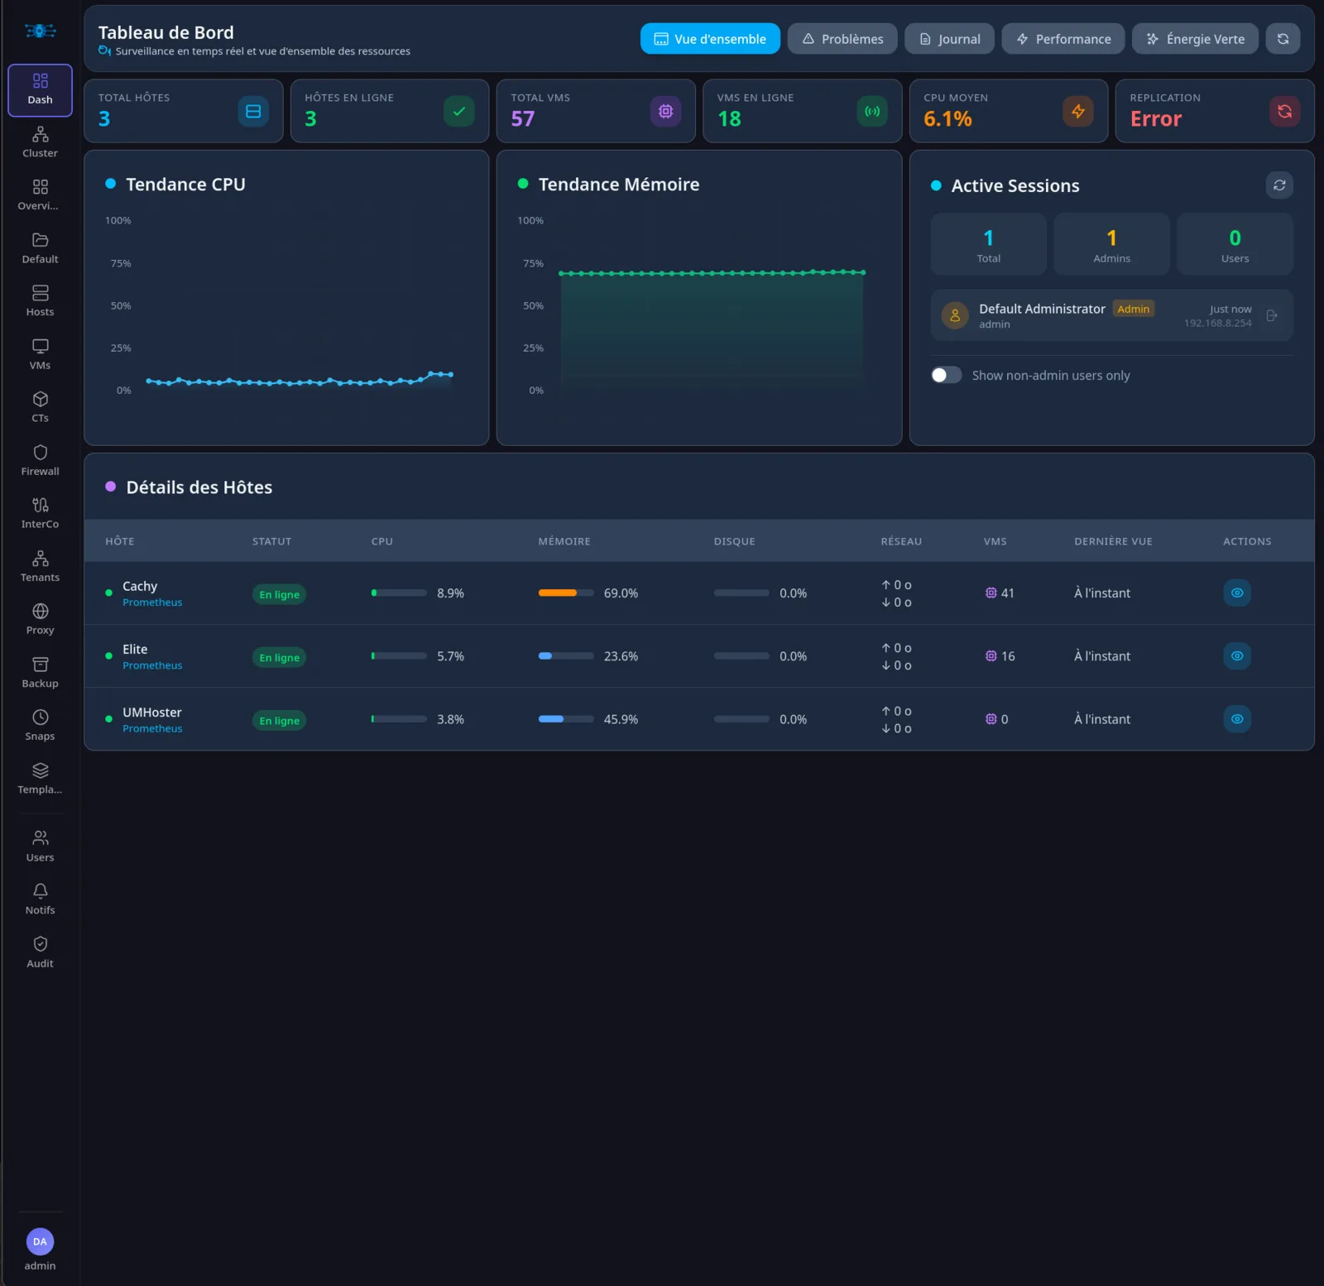Click the Total Hôtes server icon
Viewport: 1324px width, 1286px height.
[253, 111]
